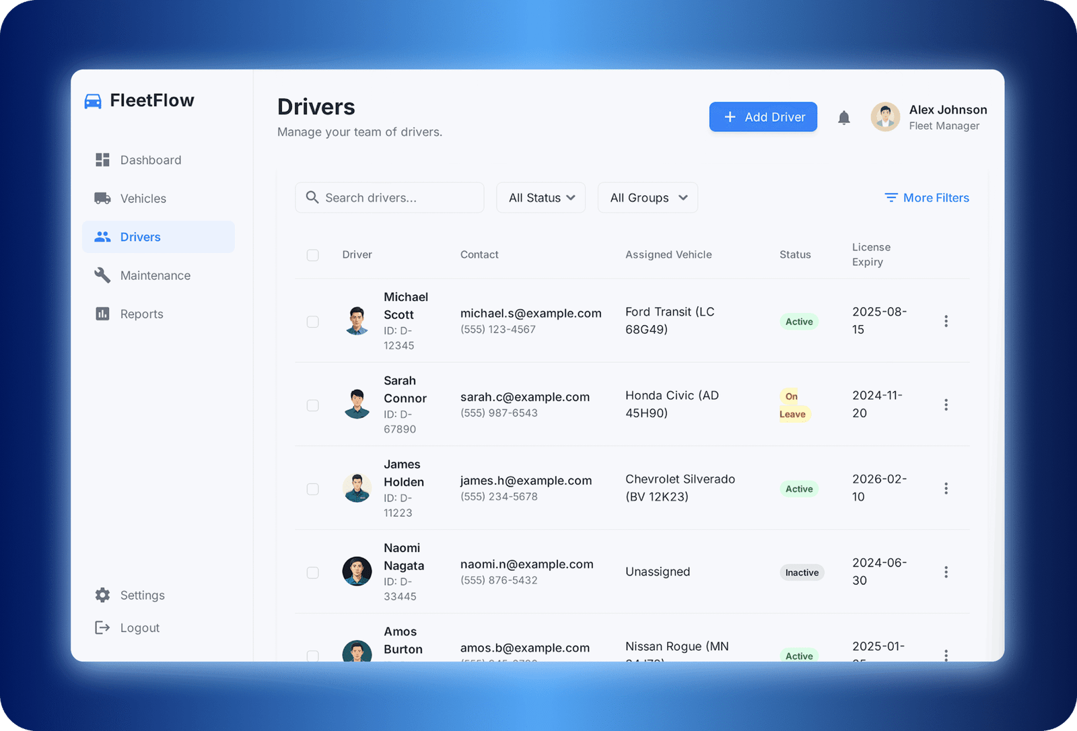Click the notifications bell icon
The image size is (1077, 731).
pos(843,118)
